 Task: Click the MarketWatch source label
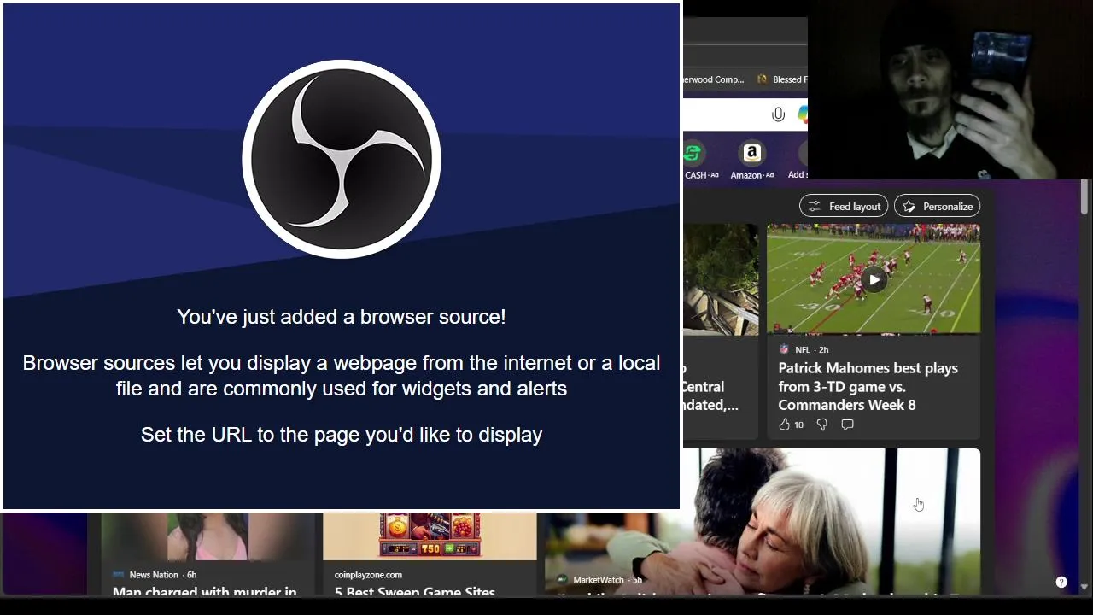point(598,580)
